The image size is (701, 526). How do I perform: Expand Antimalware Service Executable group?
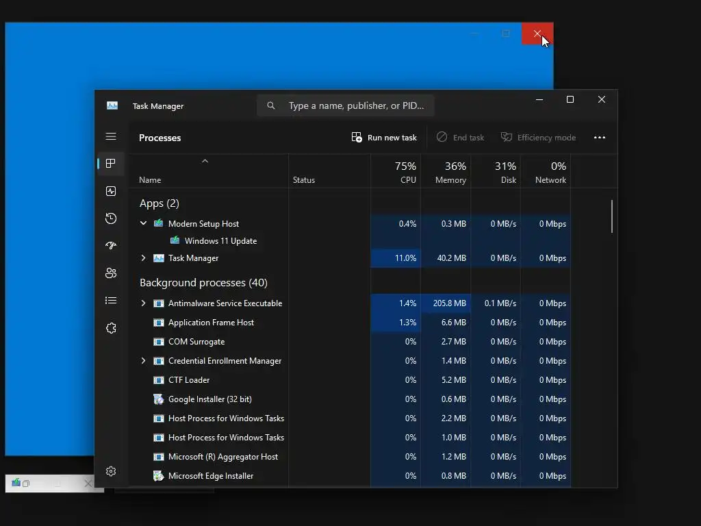(143, 303)
